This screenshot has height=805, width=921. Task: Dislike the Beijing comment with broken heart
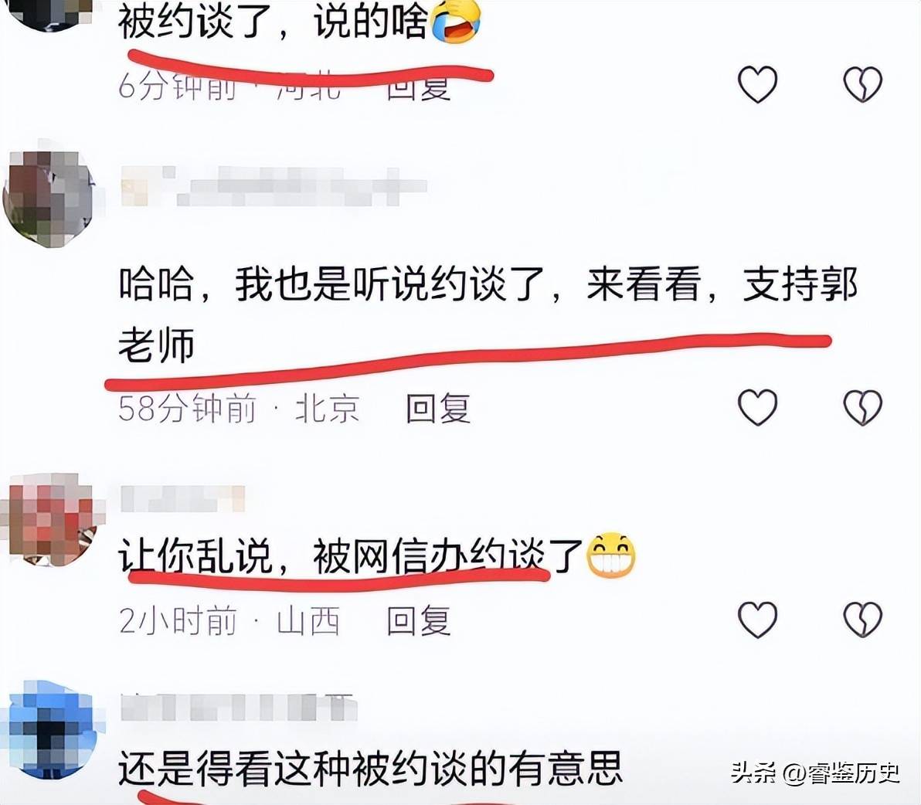pyautogui.click(x=862, y=407)
